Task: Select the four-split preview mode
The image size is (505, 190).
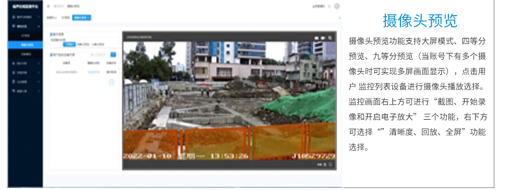Action: [x=83, y=44]
